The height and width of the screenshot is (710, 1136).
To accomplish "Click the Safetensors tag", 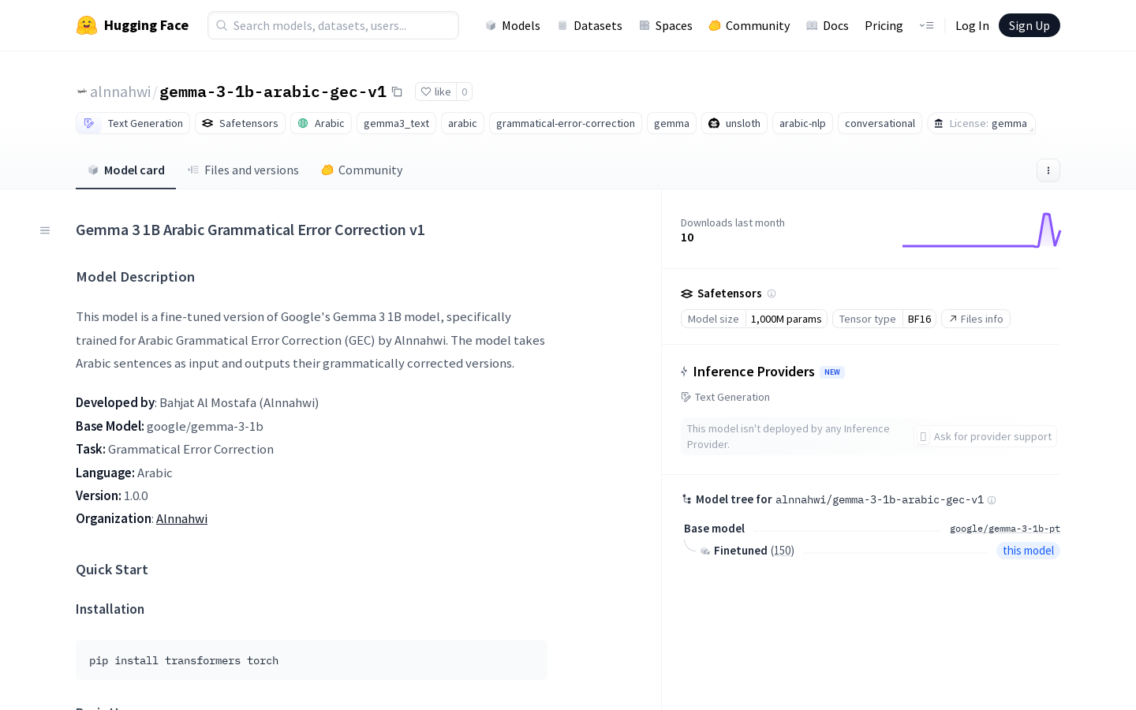I will [x=240, y=123].
